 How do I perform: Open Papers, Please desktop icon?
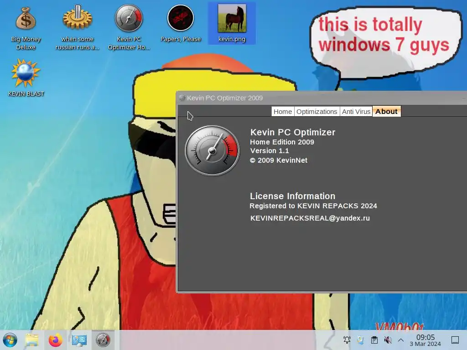(181, 23)
